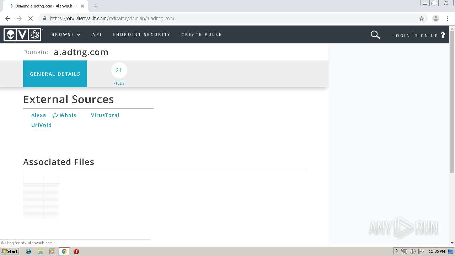The image size is (455, 256).
Task: Click the network tray icon
Action: [404, 251]
